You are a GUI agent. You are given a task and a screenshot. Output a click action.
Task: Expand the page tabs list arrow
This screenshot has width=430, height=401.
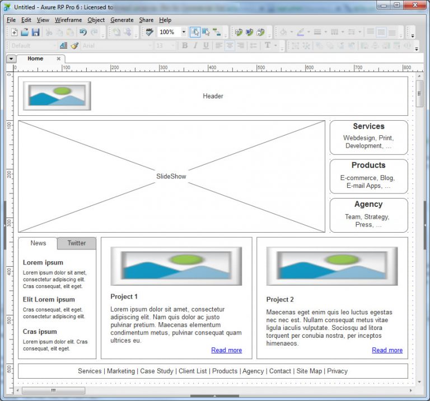(x=11, y=59)
